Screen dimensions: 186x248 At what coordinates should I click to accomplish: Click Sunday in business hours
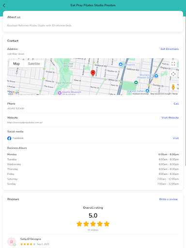[12, 184]
